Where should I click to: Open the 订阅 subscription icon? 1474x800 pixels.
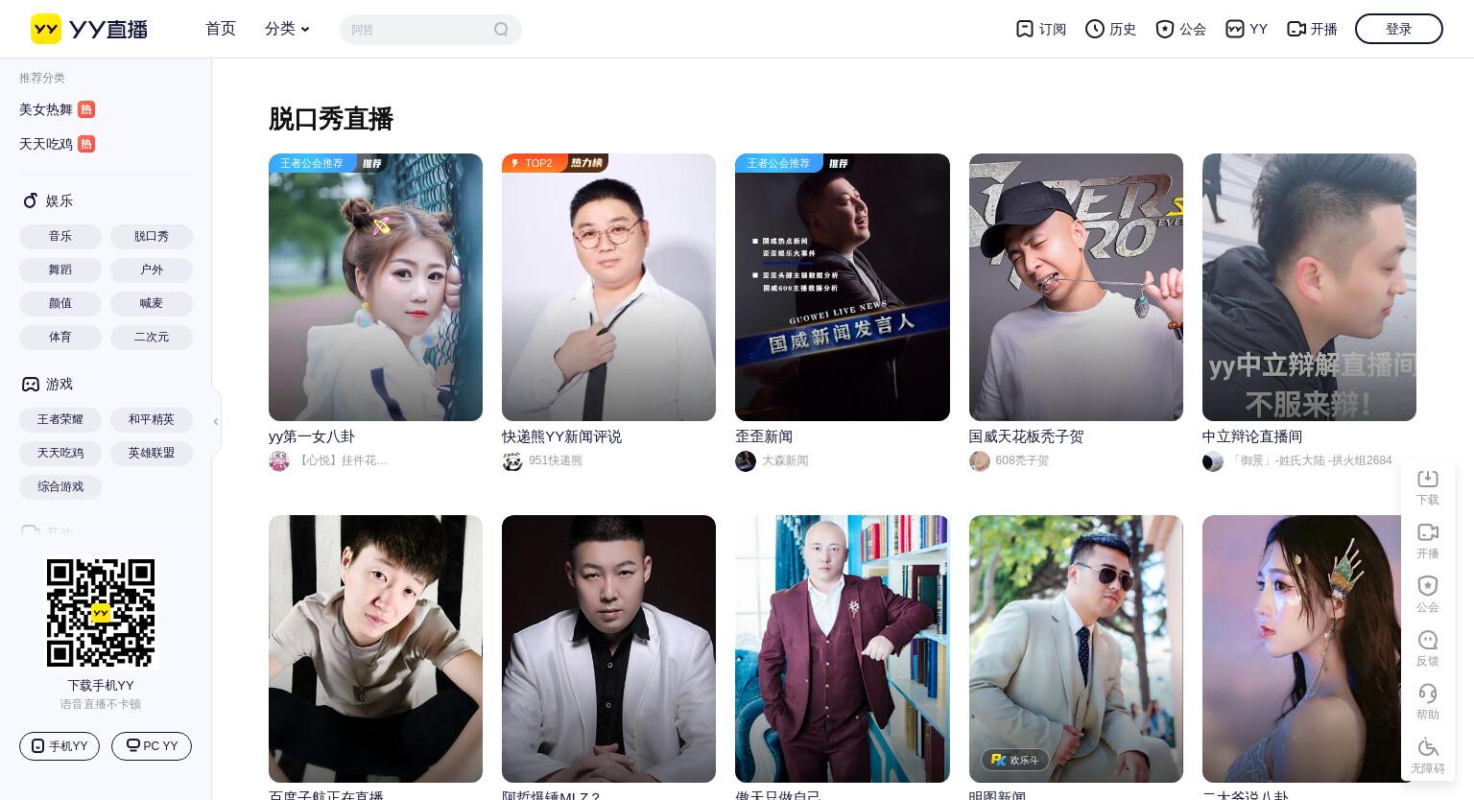click(x=1025, y=29)
